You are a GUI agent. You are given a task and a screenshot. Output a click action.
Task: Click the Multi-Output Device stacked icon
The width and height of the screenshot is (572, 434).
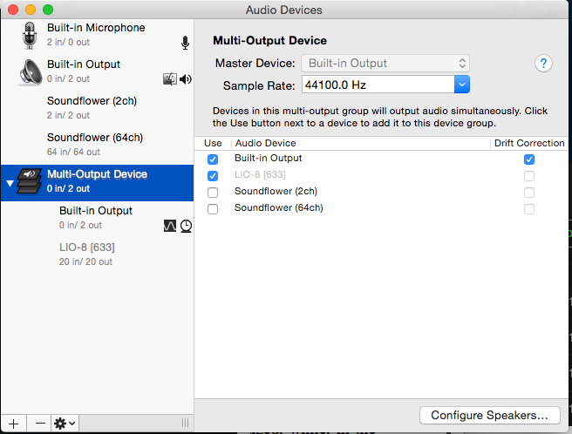(30, 181)
